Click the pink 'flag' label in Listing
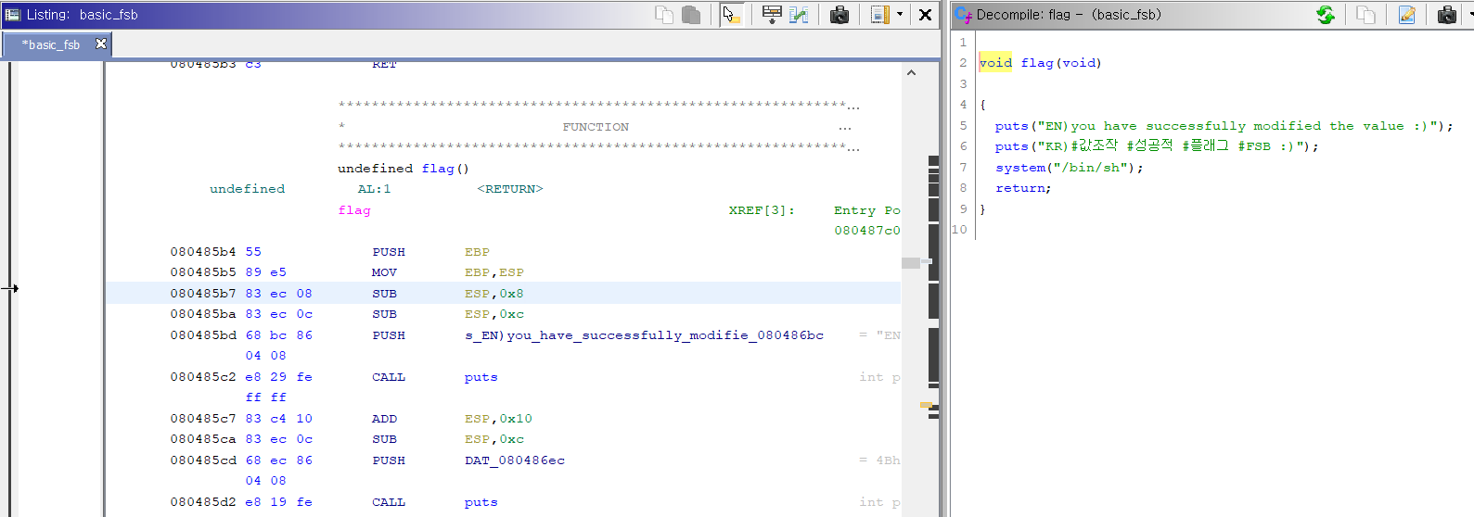 354,210
